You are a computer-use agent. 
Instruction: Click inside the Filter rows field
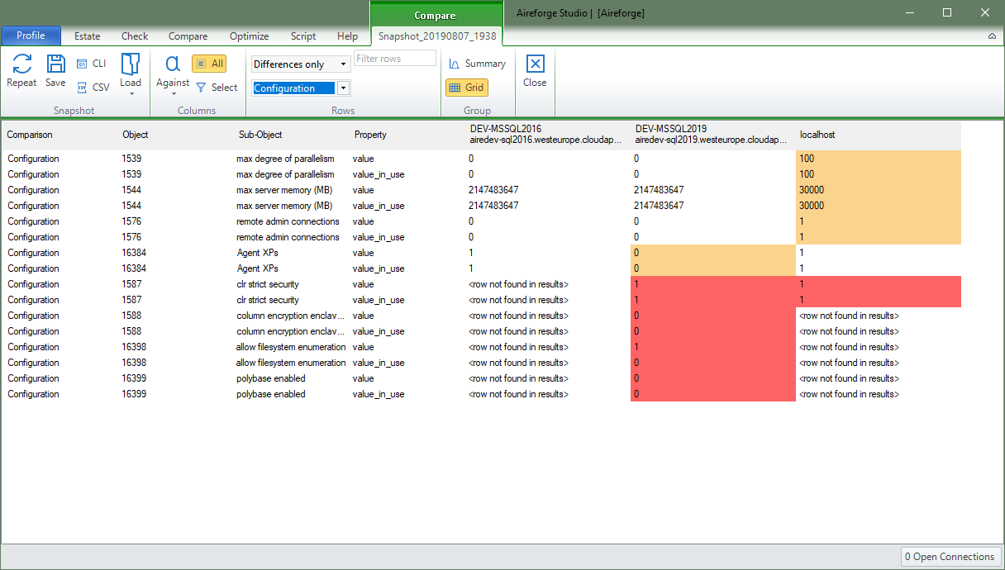click(394, 58)
